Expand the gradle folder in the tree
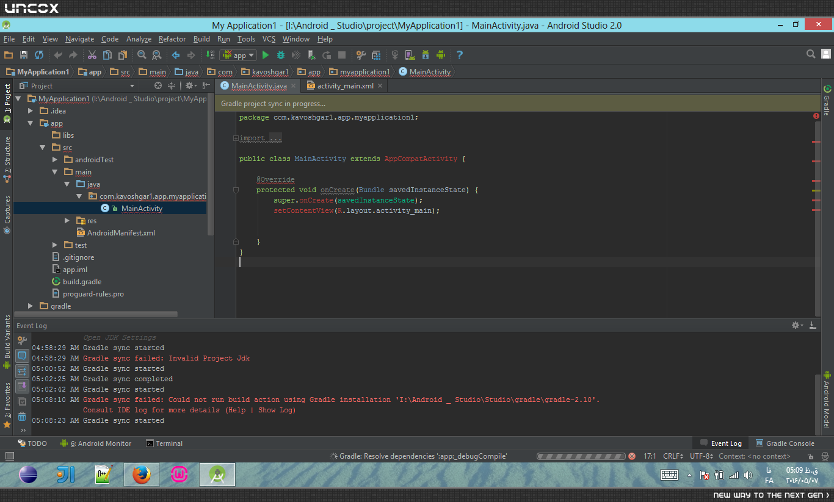Viewport: 834px width, 502px height. pyautogui.click(x=31, y=306)
